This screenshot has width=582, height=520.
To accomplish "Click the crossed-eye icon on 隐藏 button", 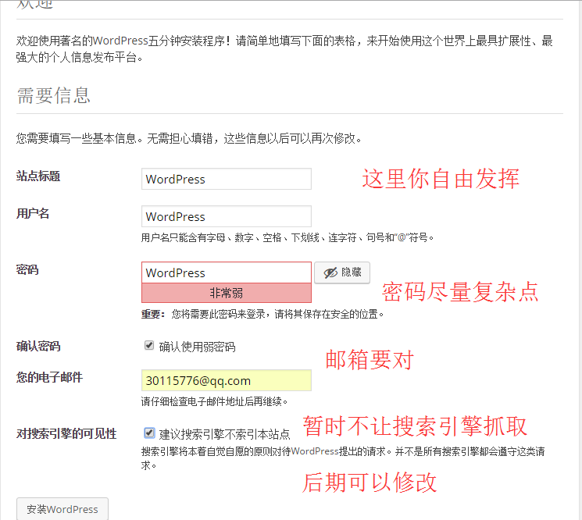I will [x=330, y=272].
